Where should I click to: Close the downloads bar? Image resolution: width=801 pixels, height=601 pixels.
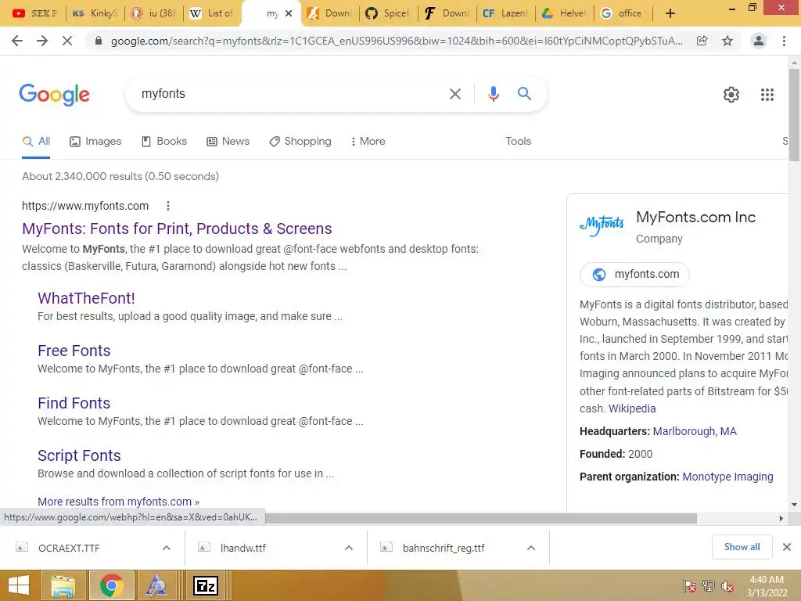[x=787, y=547]
